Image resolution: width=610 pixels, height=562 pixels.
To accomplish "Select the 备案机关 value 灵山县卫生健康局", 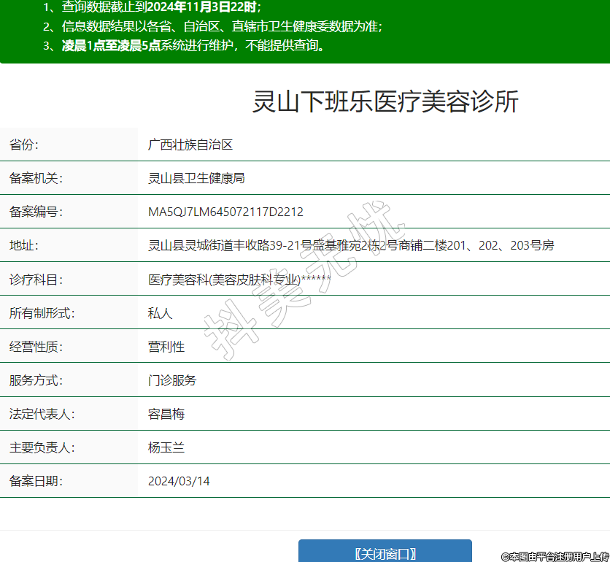I will pyautogui.click(x=196, y=178).
